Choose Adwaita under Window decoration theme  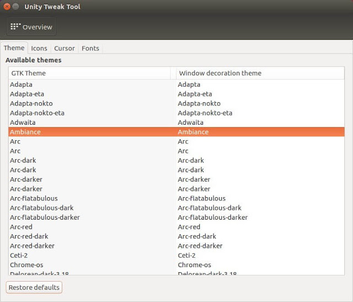click(191, 123)
